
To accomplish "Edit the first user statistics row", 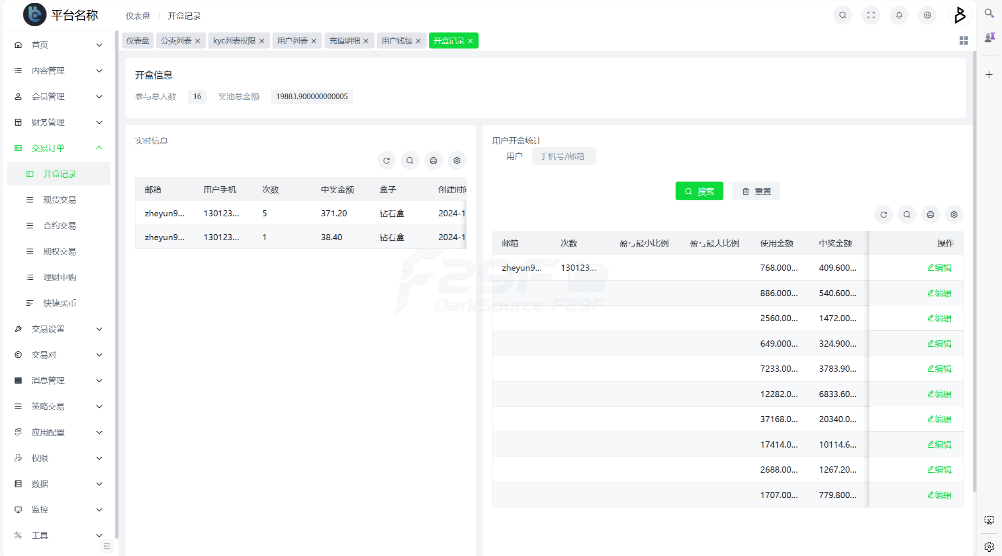I will click(939, 268).
